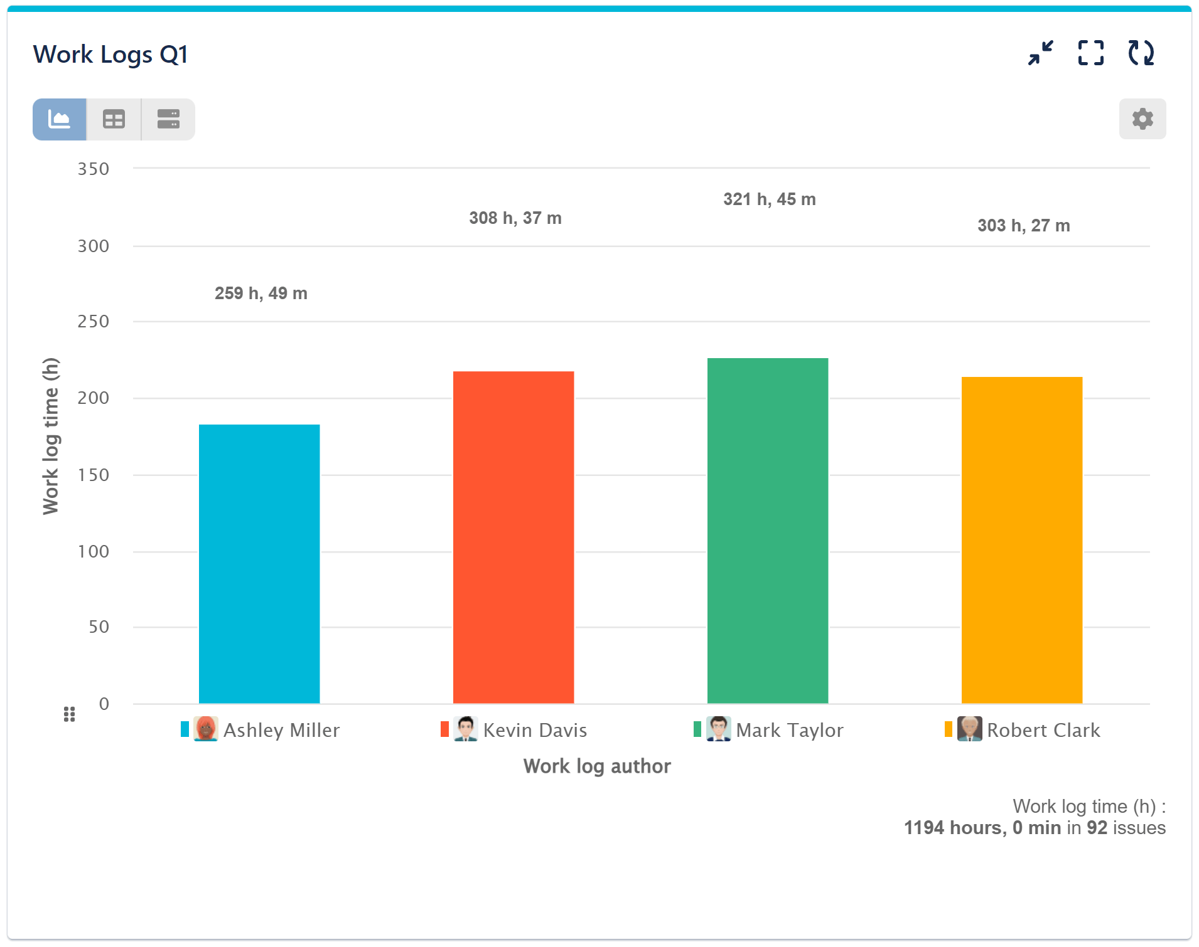This screenshot has width=1199, height=947.
Task: Select the active bar chart tab
Action: (58, 119)
